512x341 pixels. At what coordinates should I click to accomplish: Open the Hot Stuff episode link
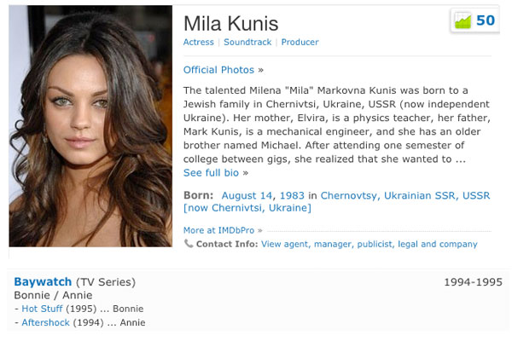click(42, 309)
